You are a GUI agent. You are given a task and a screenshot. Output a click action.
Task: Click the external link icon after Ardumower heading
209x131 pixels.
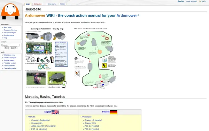click(x=138, y=15)
